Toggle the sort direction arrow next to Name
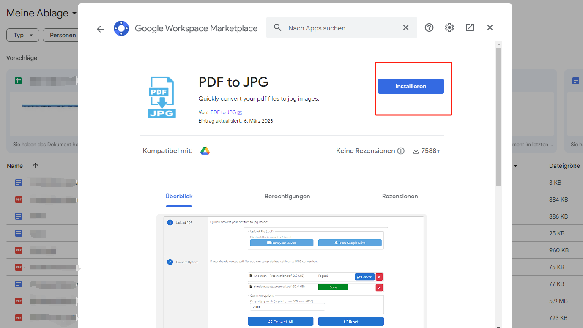The height and width of the screenshot is (328, 583). [x=36, y=166]
